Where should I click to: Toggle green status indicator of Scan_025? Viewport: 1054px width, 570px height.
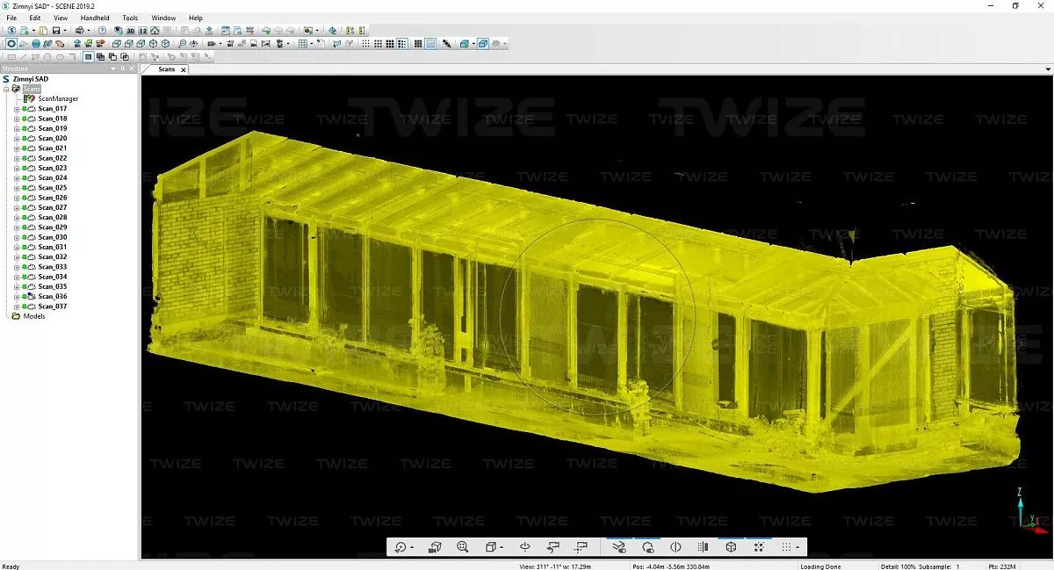[25, 188]
